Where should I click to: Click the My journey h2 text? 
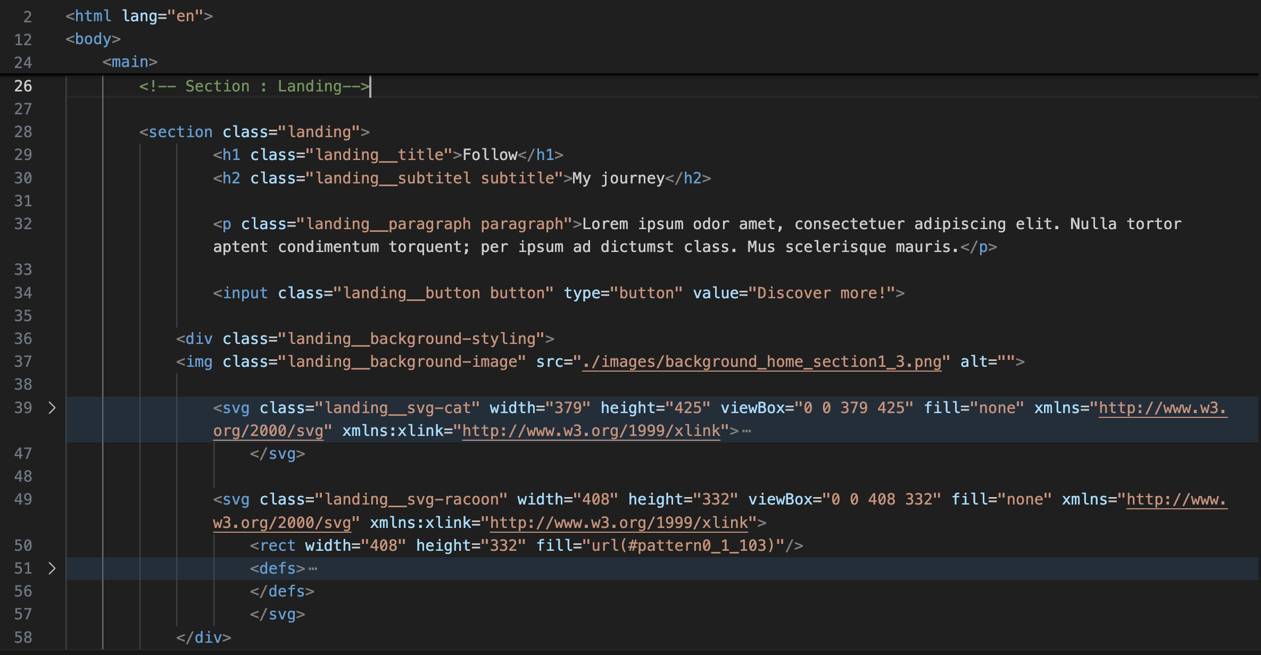(618, 178)
